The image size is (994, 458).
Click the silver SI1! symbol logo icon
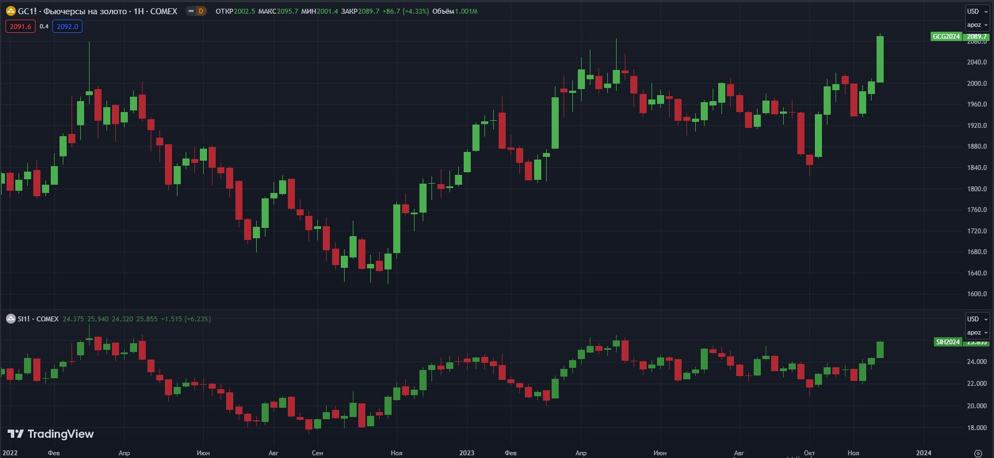point(10,319)
